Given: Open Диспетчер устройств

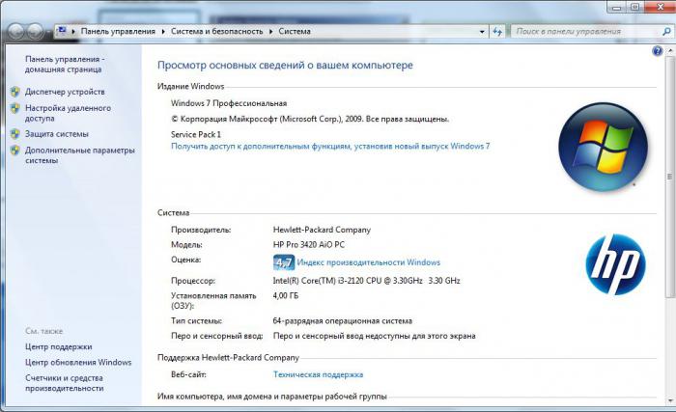Looking at the screenshot, I should 65,92.
